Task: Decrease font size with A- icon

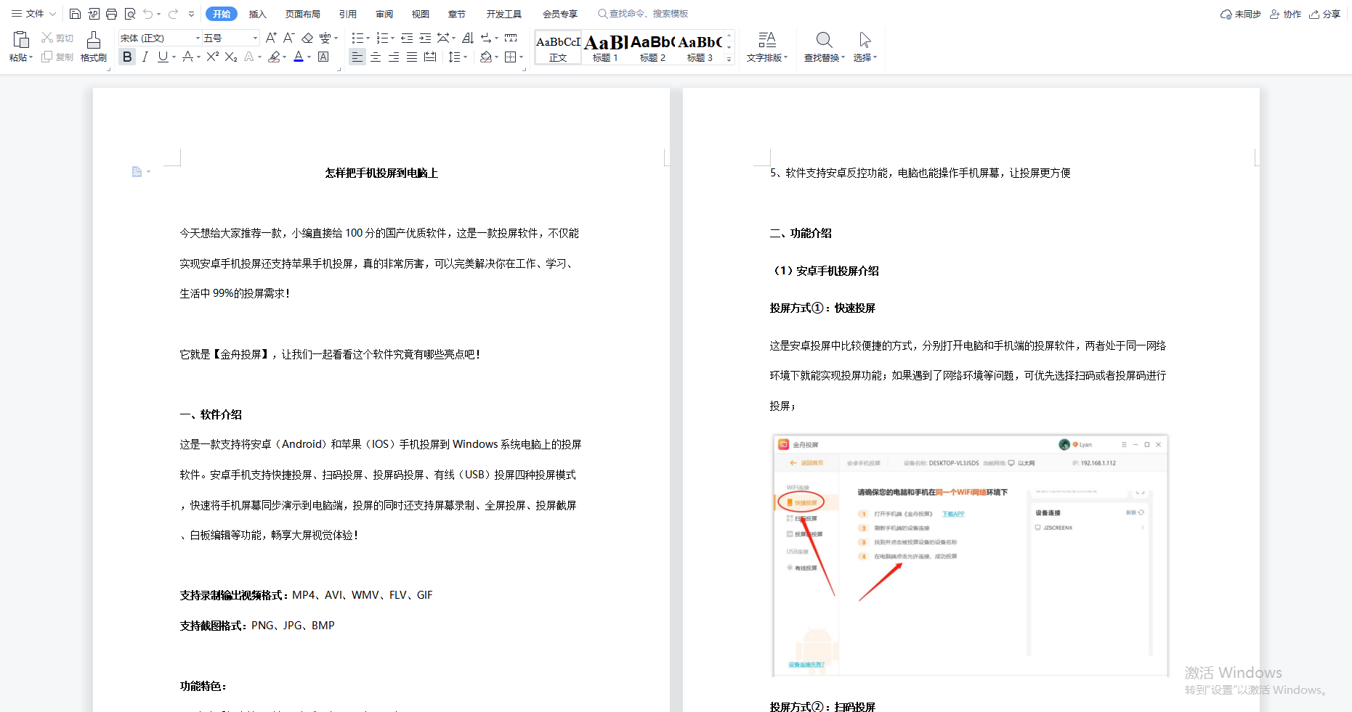Action: [288, 38]
